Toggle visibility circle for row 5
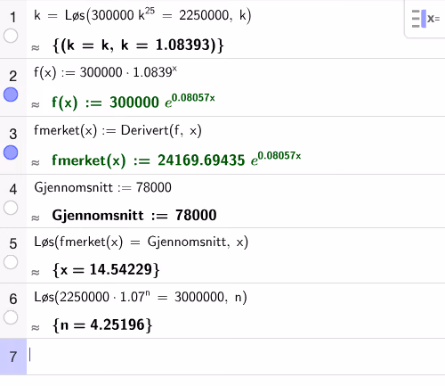Image resolution: width=445 pixels, height=386 pixels. tap(11, 262)
